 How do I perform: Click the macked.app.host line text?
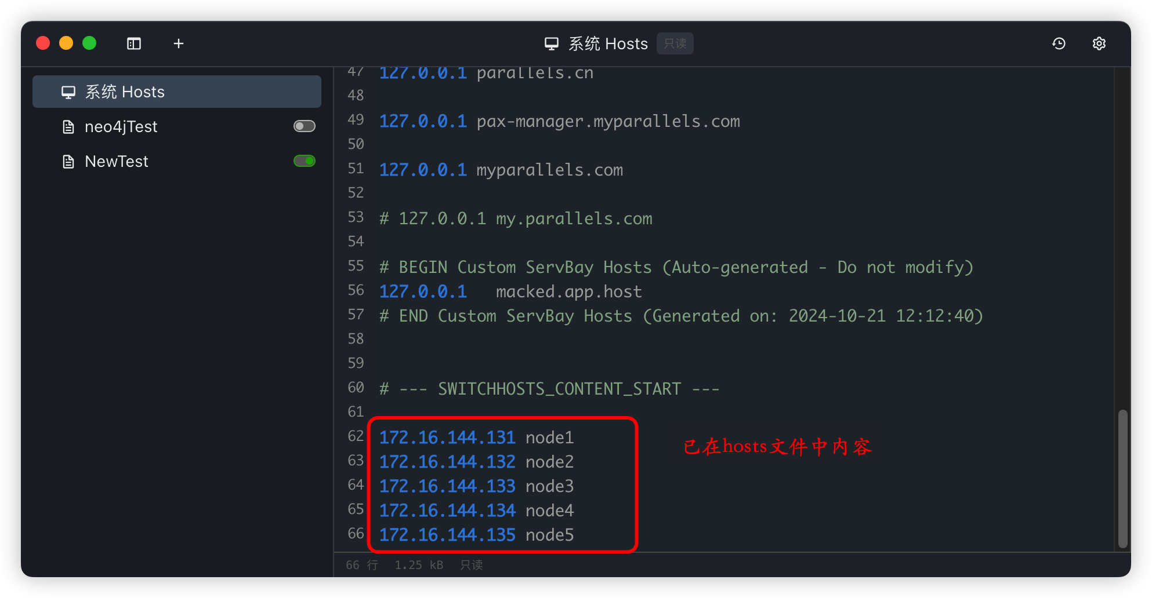click(x=568, y=291)
